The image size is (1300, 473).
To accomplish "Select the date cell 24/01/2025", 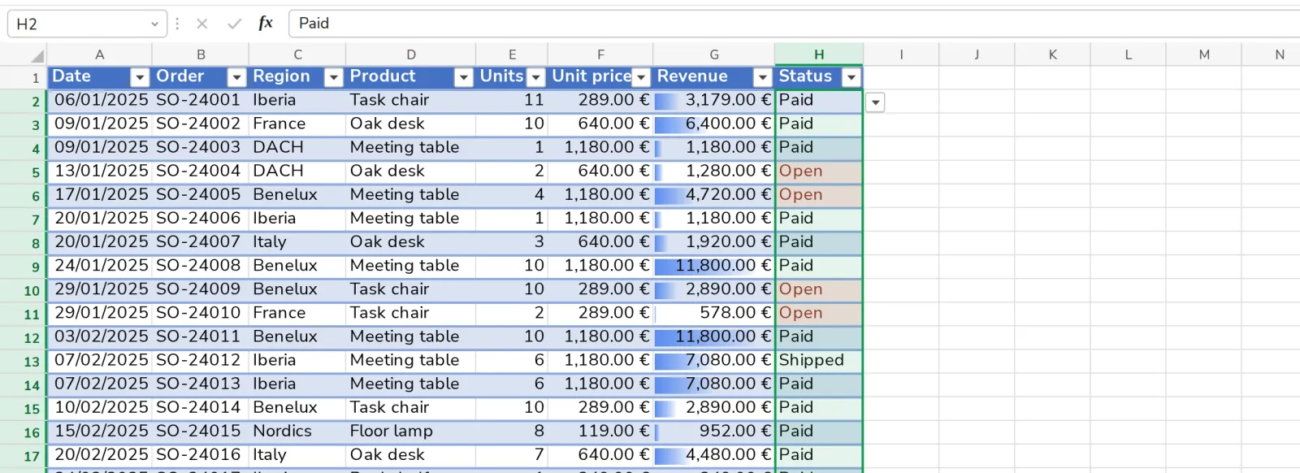I will coord(99,266).
